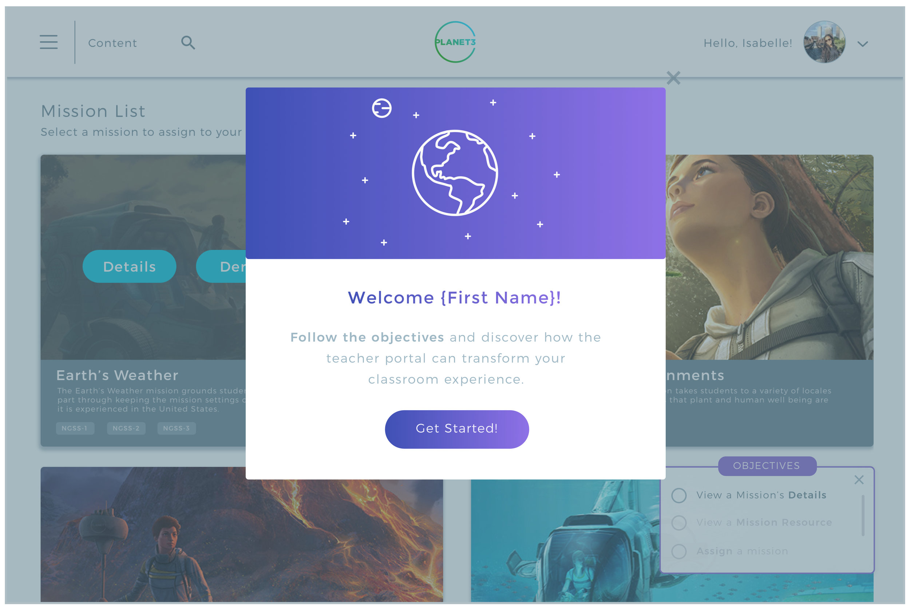Expand the user account dropdown chevron

863,44
